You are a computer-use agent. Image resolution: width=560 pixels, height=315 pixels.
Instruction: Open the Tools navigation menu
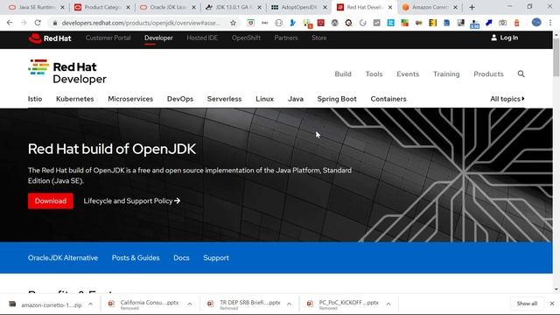pos(374,73)
